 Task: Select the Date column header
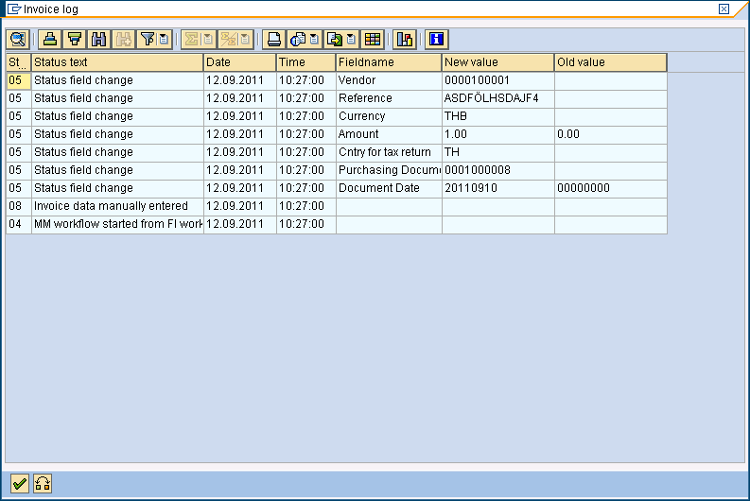point(240,62)
